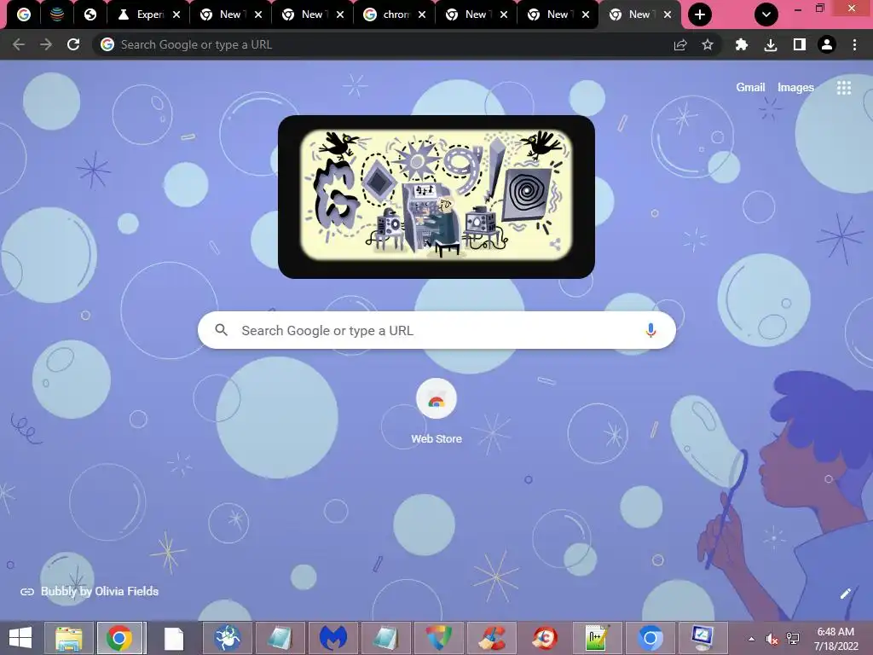The image size is (873, 655).
Task: Click the muted volume tray icon
Action: point(772,639)
